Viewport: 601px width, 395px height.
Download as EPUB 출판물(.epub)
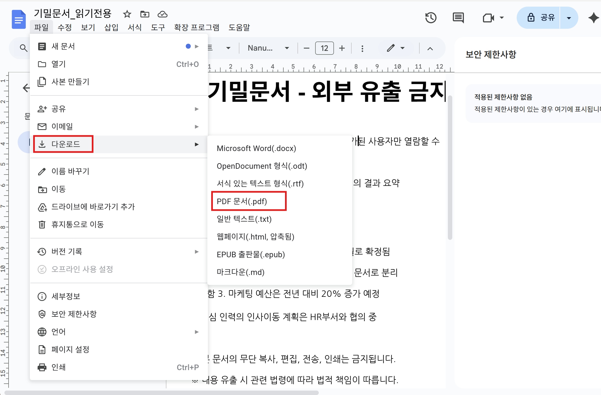[x=280, y=255]
